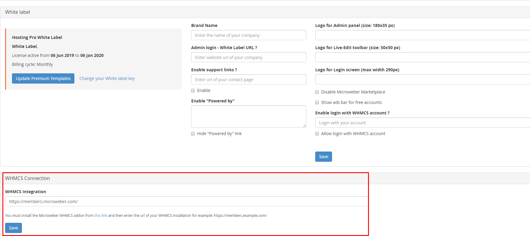Click the "Hosting Pro White Label" text

coord(37,37)
